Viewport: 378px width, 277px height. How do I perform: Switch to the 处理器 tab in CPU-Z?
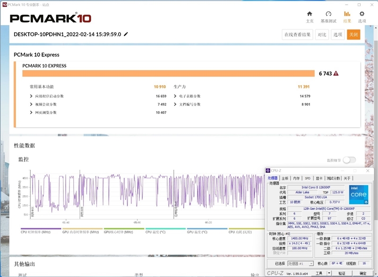click(x=273, y=178)
